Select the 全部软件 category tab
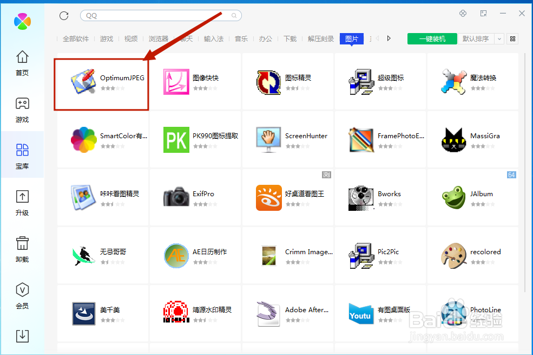533x355 pixels. coord(76,39)
